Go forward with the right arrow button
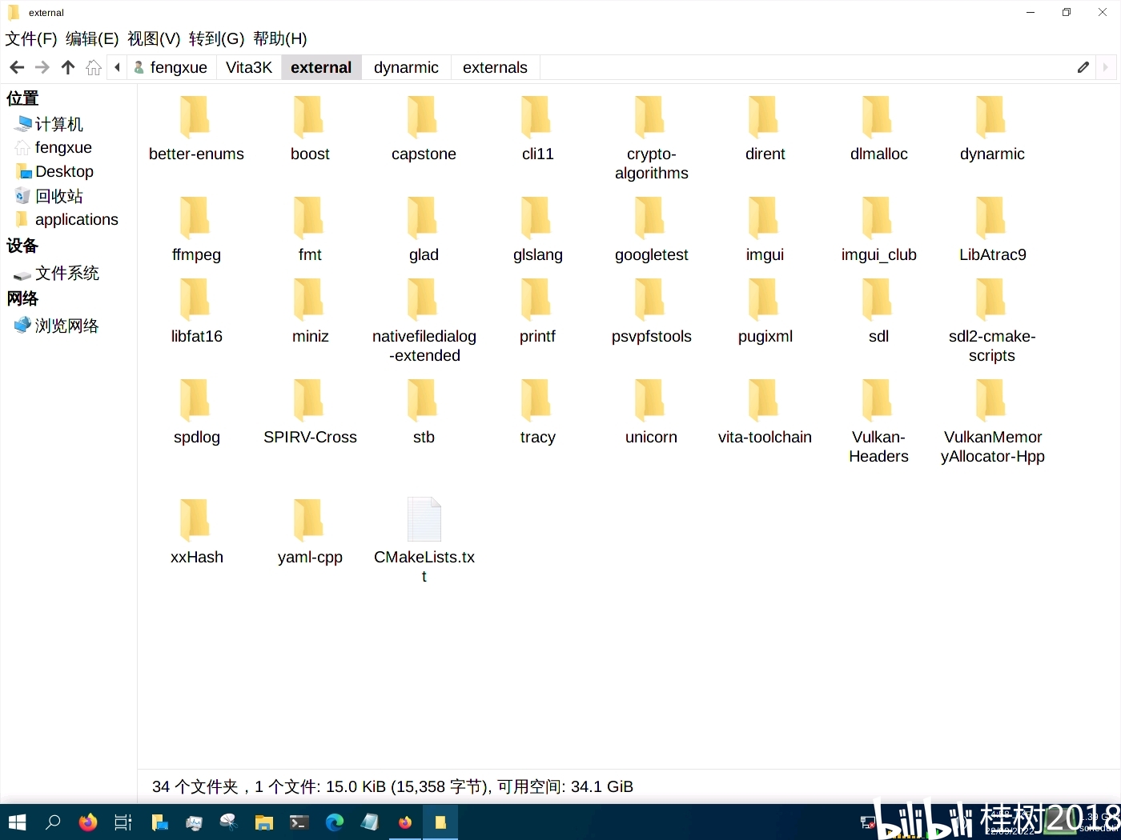This screenshot has width=1121, height=840. point(42,67)
